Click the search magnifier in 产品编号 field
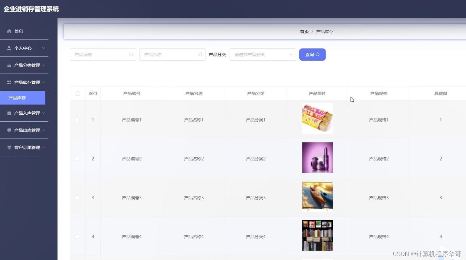 coord(131,54)
